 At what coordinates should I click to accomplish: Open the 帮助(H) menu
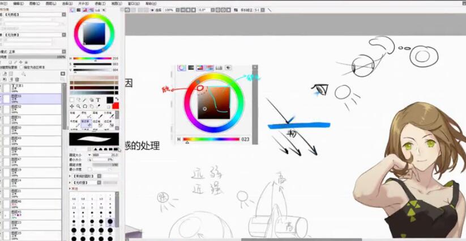(151, 3)
